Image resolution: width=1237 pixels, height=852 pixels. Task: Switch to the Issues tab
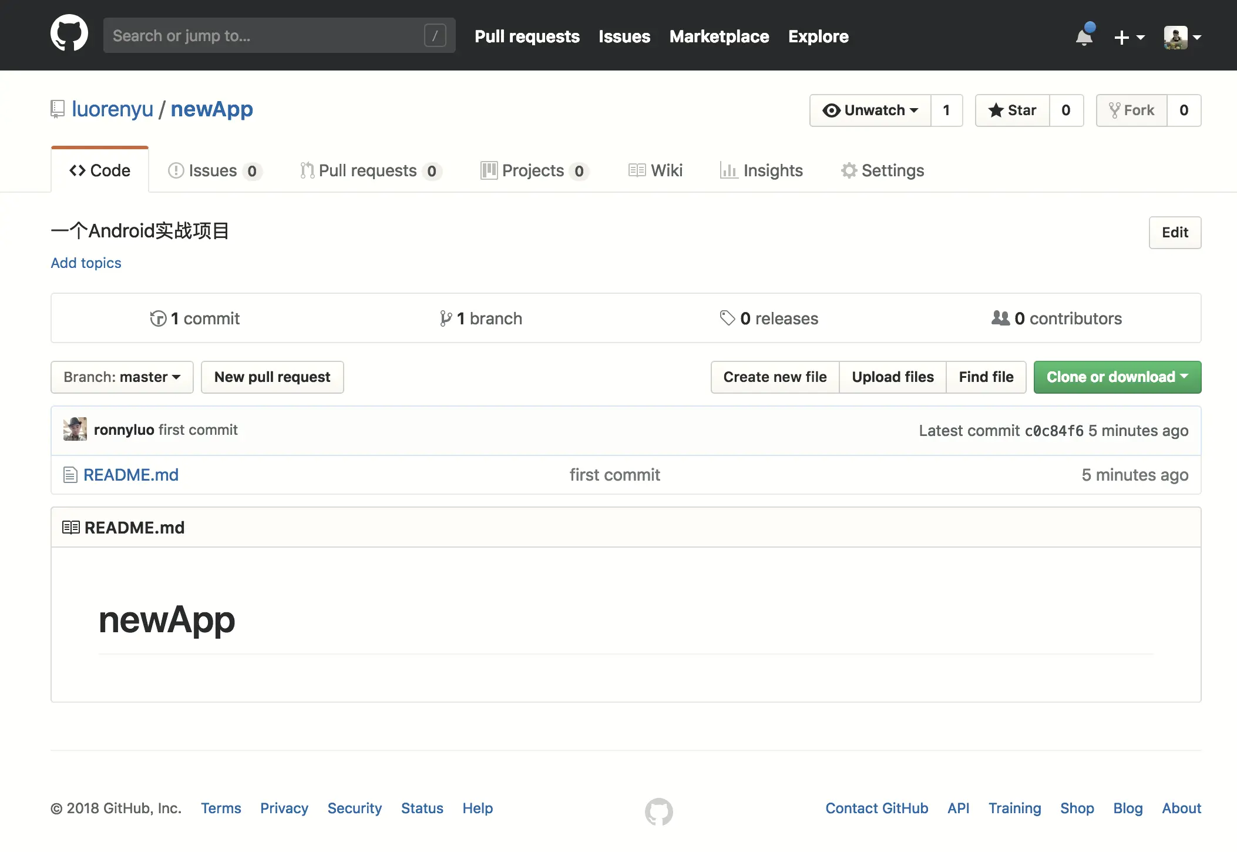point(214,170)
